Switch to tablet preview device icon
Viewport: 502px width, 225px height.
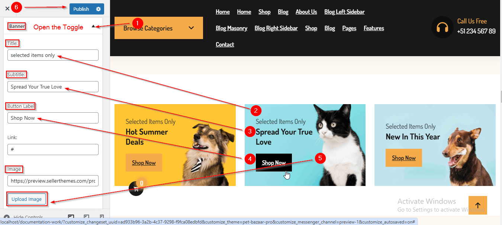(86, 216)
